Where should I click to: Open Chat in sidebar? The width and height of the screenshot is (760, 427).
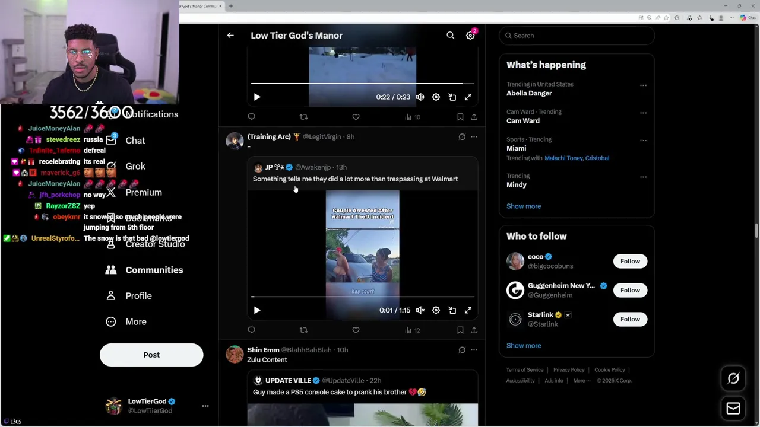click(125, 141)
